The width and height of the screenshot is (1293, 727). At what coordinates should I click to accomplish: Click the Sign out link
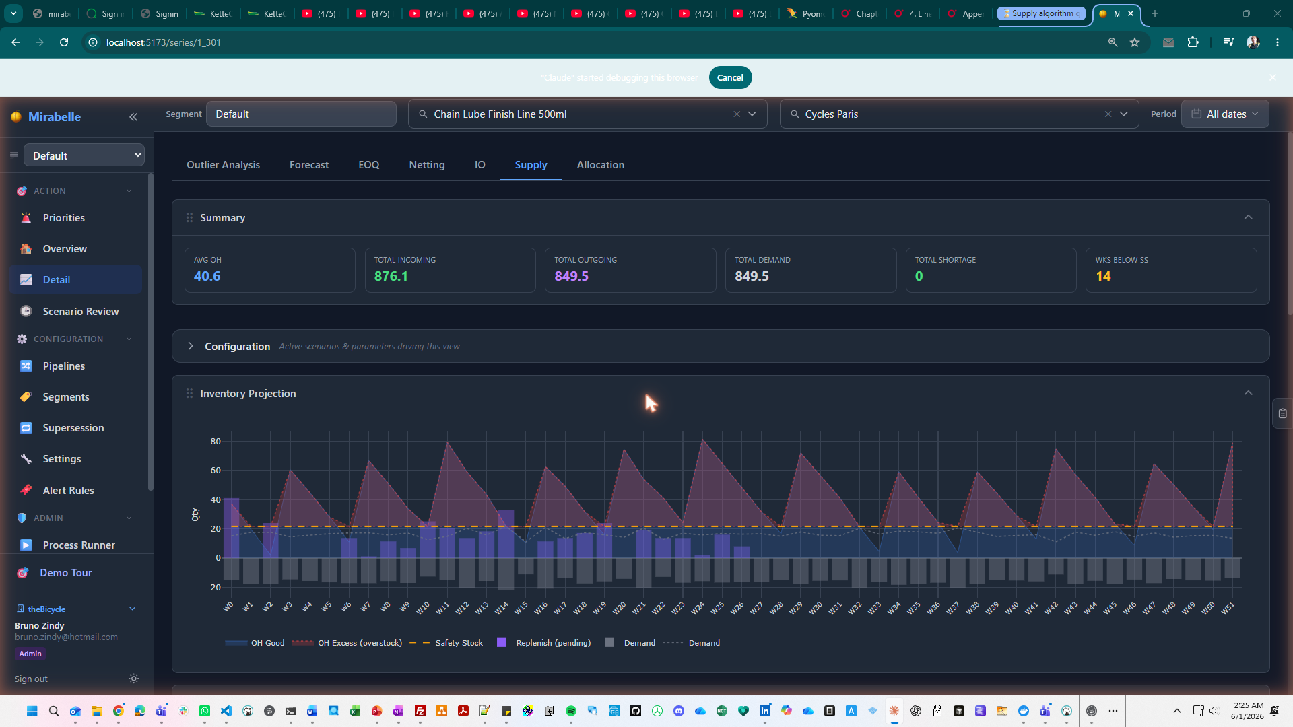pyautogui.click(x=31, y=679)
